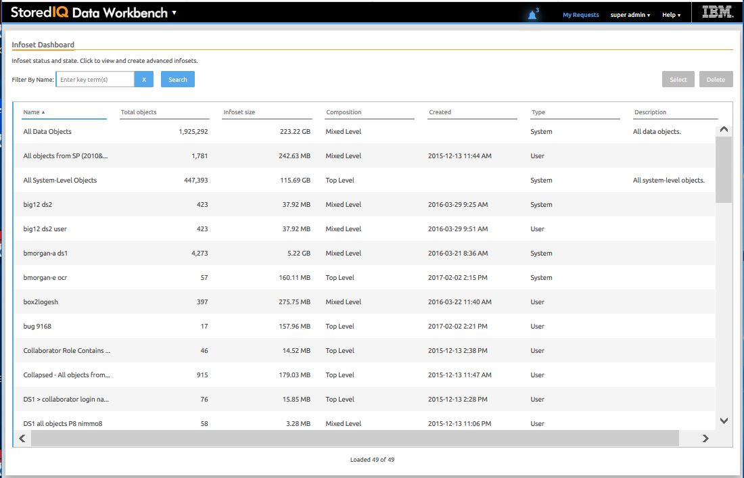Select the 'bug 9168' infoset
744x478 pixels.
tap(364, 327)
